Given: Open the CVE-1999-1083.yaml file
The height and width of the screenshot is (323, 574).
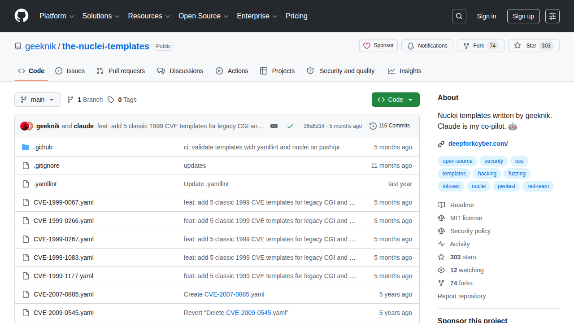Looking at the screenshot, I should point(64,258).
